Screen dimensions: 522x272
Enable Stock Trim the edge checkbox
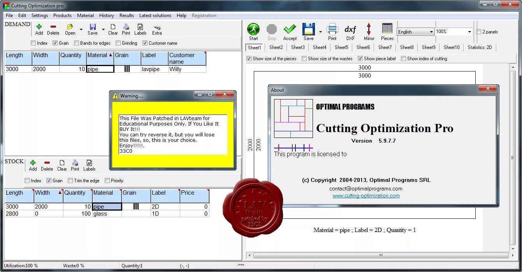point(70,181)
